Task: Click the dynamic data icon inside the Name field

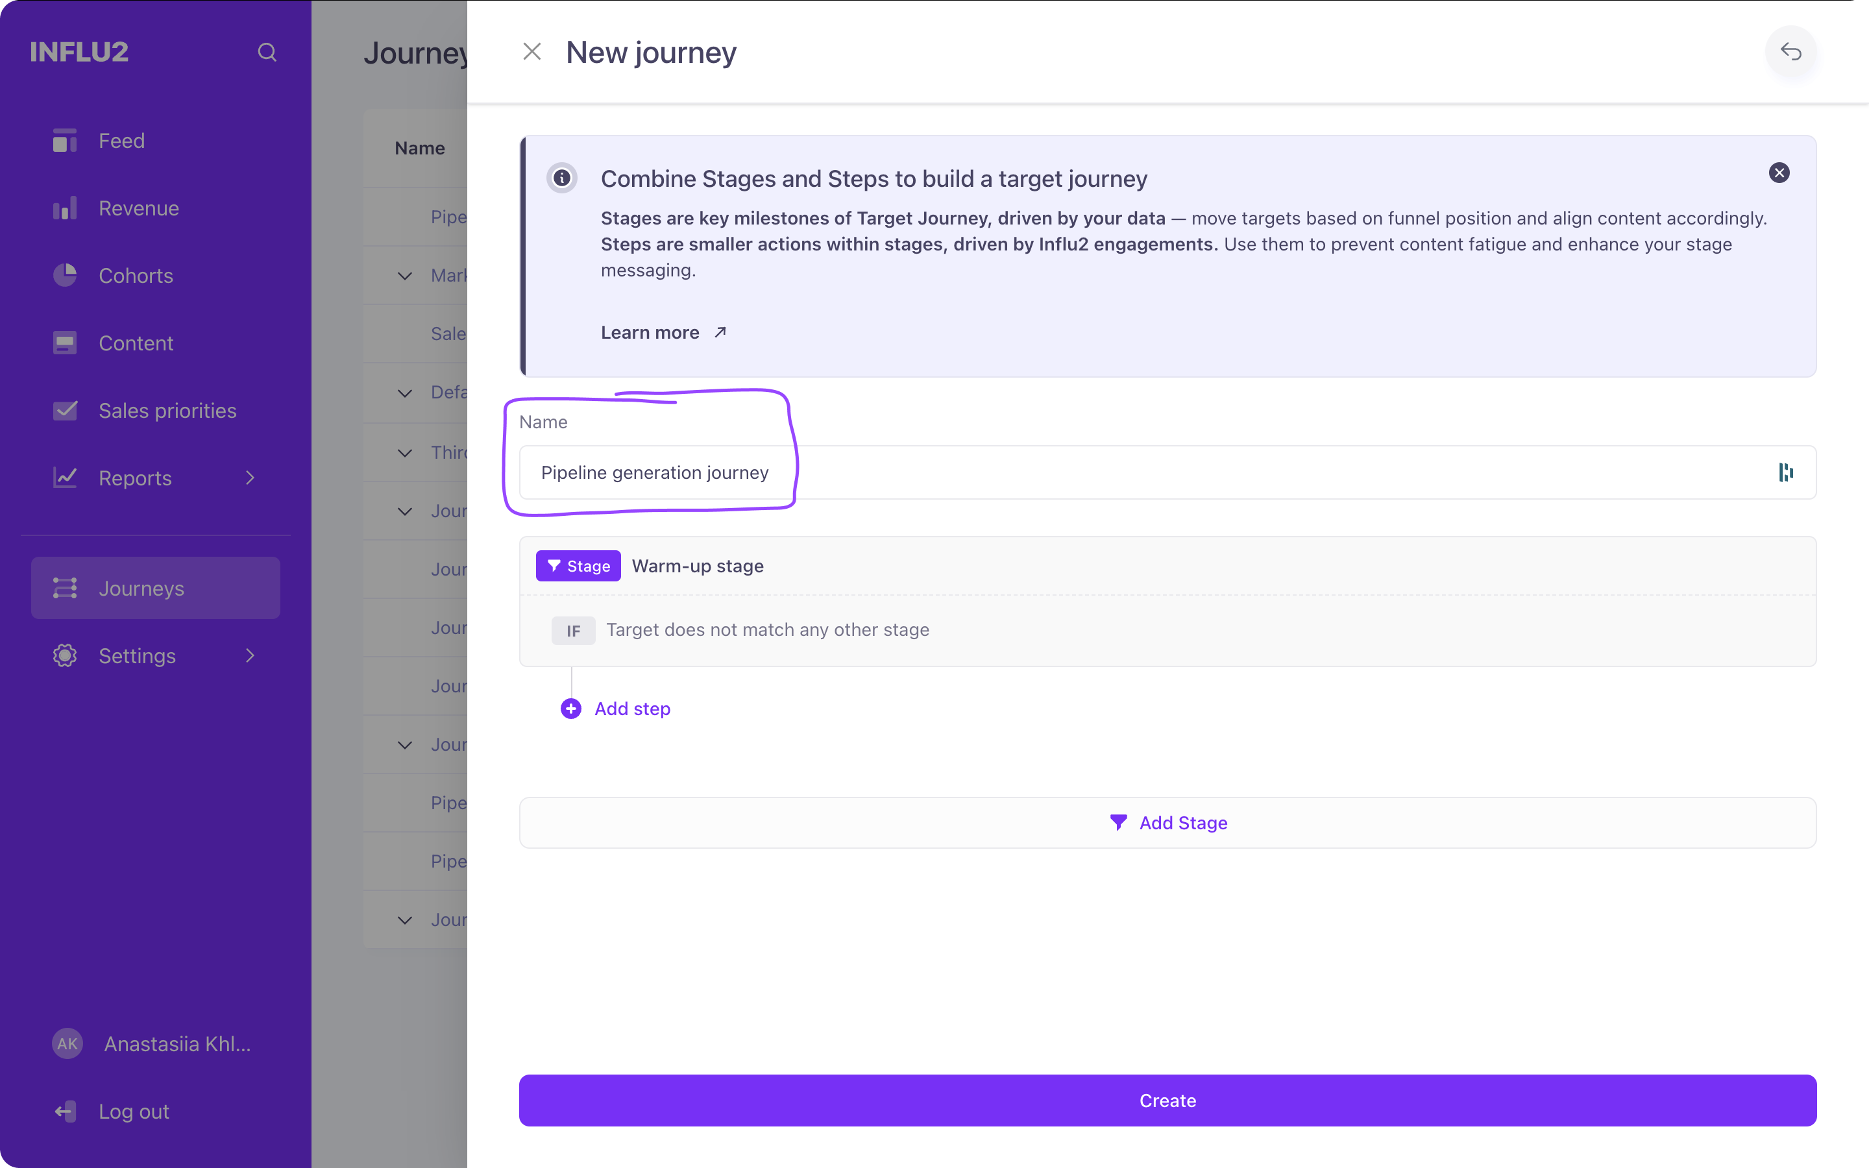Action: (x=1785, y=472)
